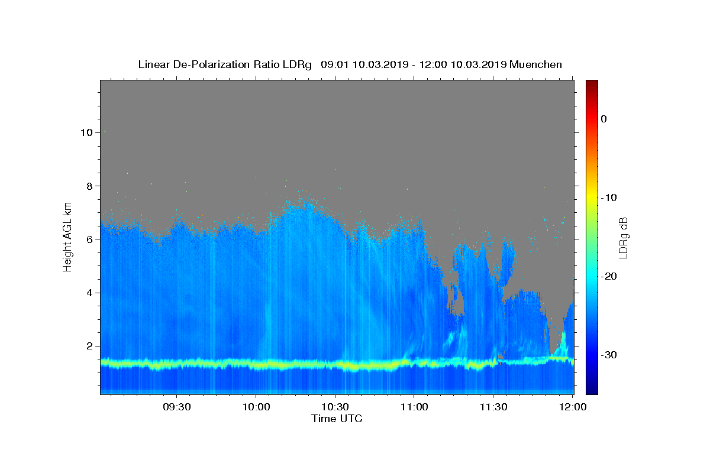Click the colorbar value 0
Image resolution: width=710 pixels, height=473 pixels.
click(x=603, y=119)
